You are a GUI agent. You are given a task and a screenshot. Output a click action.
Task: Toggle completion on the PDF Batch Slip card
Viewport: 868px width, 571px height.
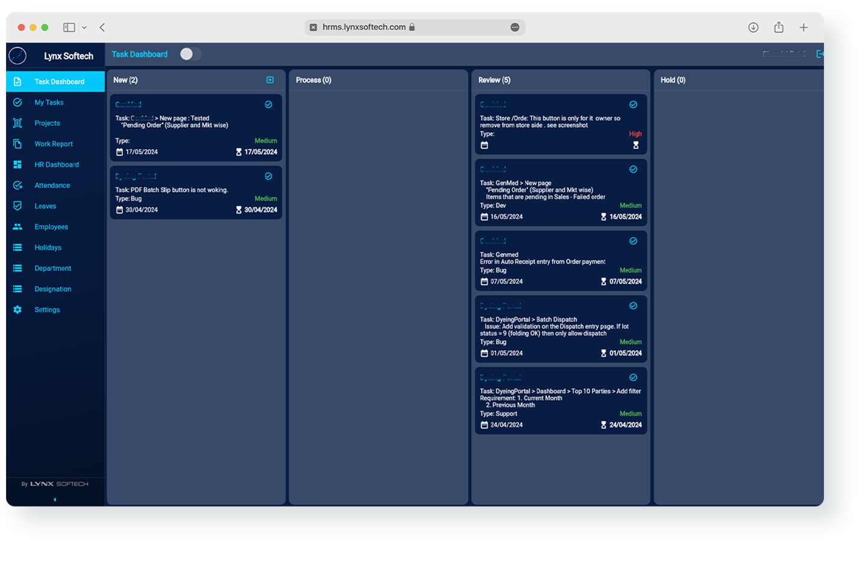tap(268, 175)
